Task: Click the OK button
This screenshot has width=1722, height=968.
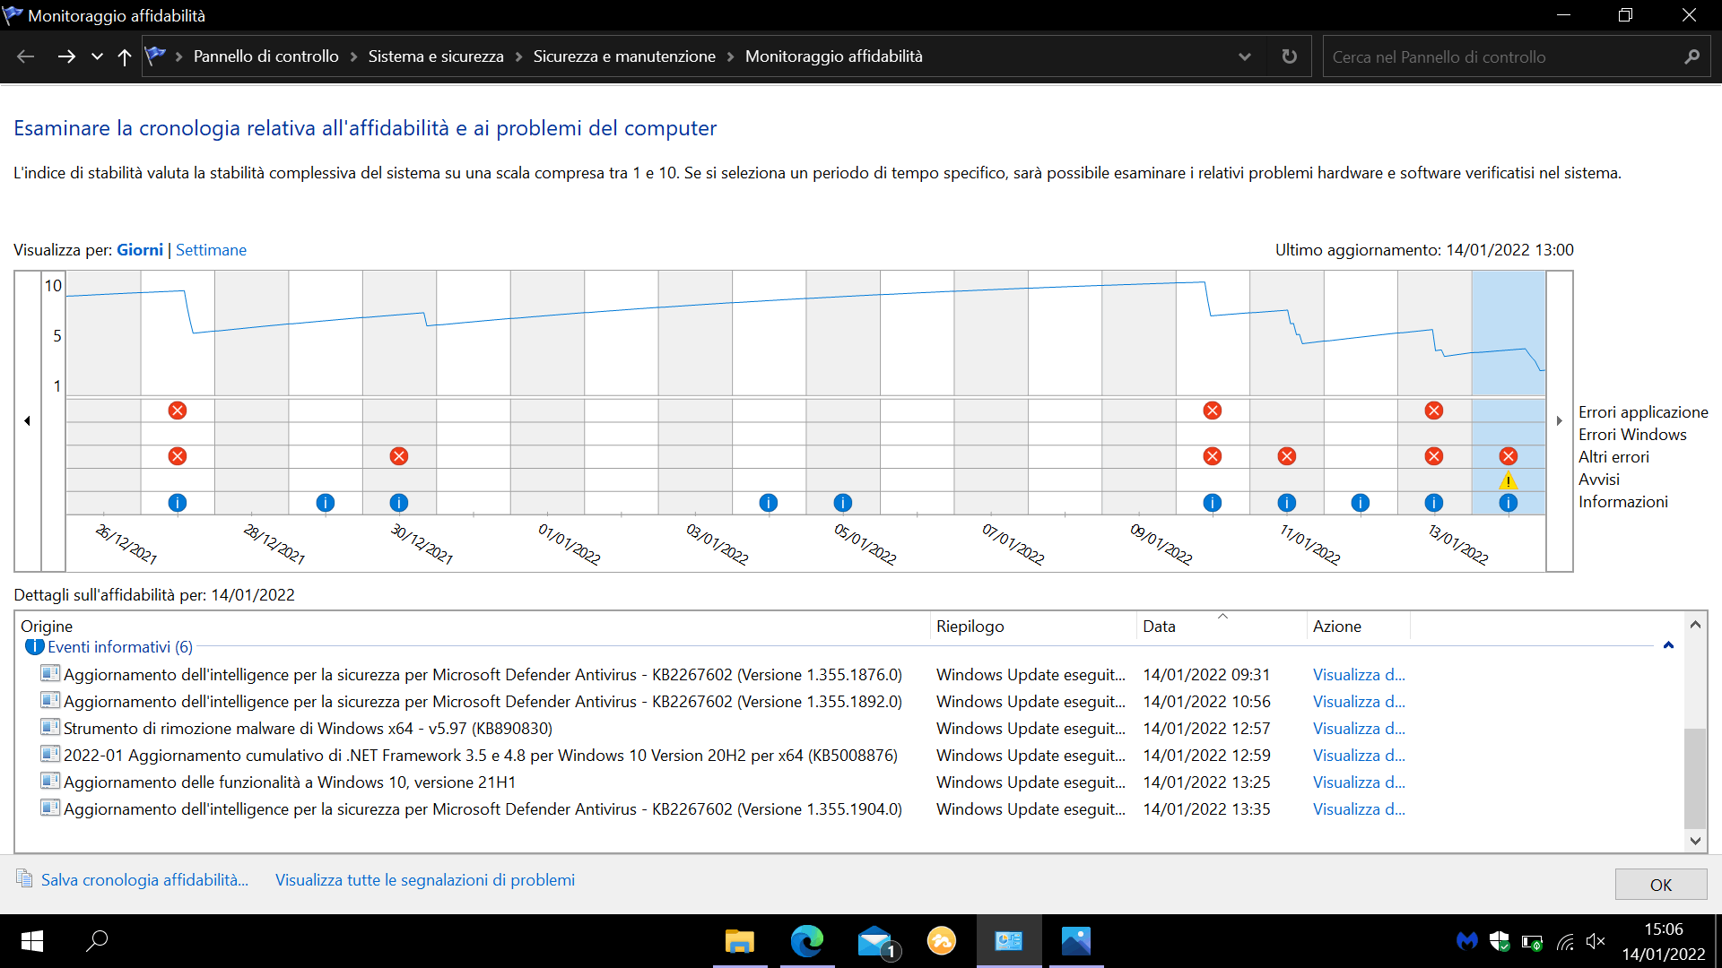Action: pyautogui.click(x=1661, y=885)
